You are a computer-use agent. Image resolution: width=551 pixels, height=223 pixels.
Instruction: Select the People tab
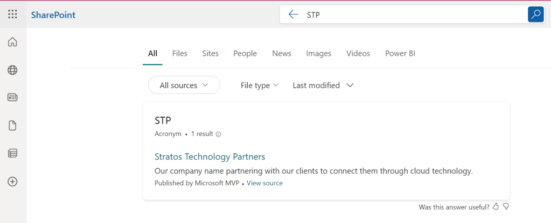pos(245,53)
